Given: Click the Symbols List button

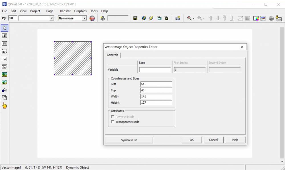Looking at the screenshot, I should point(129,140).
